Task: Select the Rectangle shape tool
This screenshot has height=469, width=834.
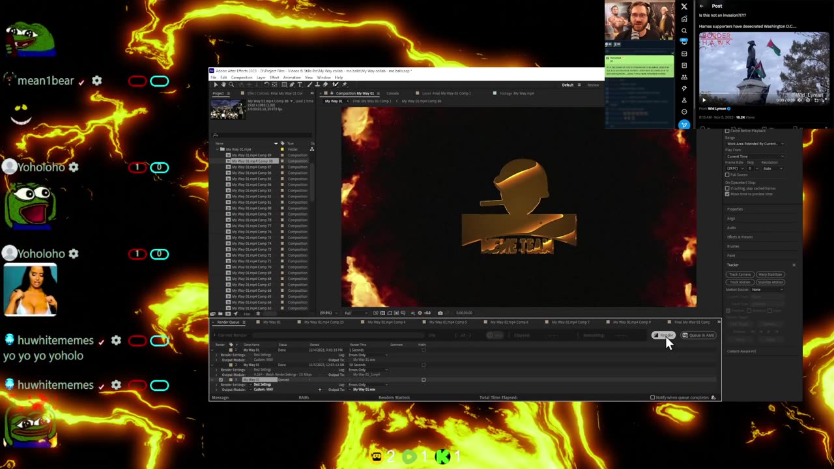Action: click(284, 85)
